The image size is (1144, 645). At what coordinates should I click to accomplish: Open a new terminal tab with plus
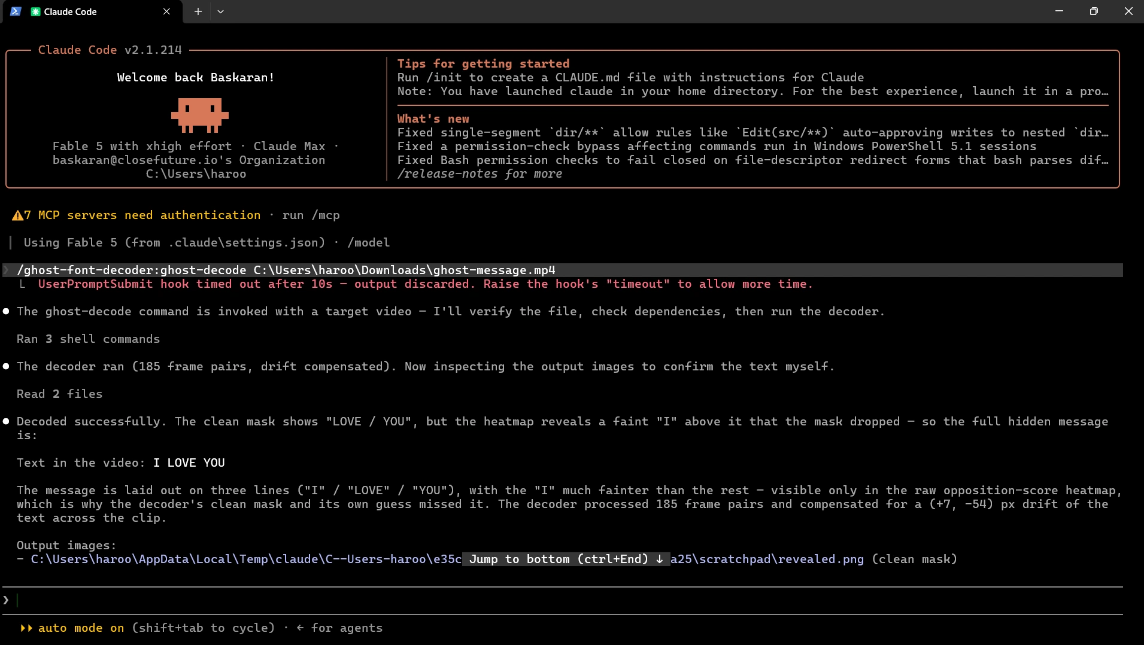pyautogui.click(x=198, y=11)
